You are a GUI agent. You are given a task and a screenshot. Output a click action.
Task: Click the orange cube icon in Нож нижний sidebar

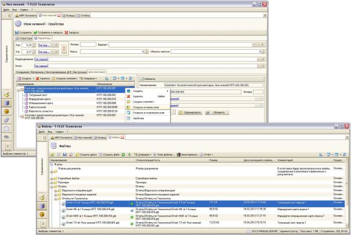pos(7,112)
